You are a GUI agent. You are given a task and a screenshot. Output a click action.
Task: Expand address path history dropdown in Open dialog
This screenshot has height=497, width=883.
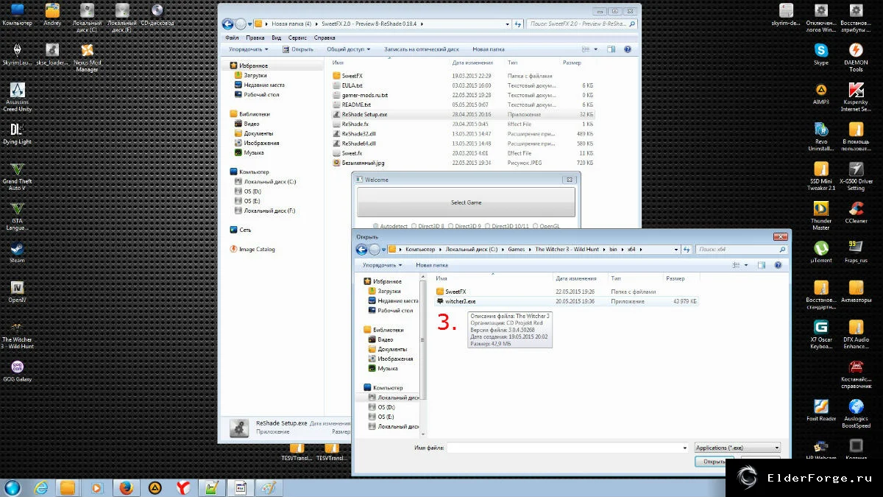pyautogui.click(x=677, y=250)
